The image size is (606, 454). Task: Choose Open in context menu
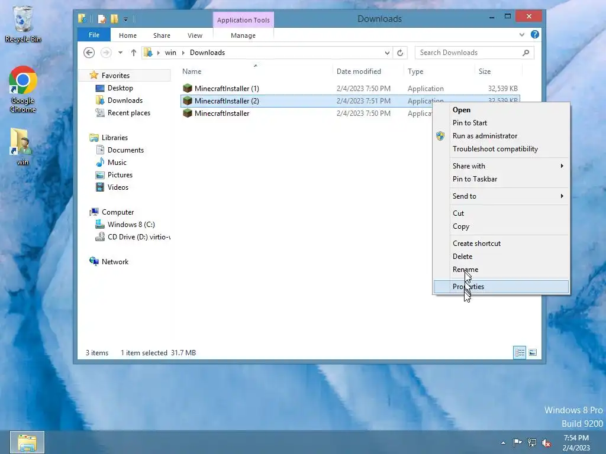(x=501, y=109)
